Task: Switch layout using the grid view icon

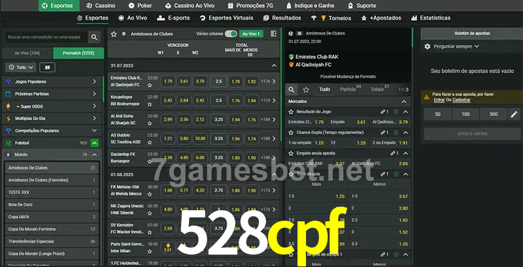Action: pyautogui.click(x=46, y=67)
